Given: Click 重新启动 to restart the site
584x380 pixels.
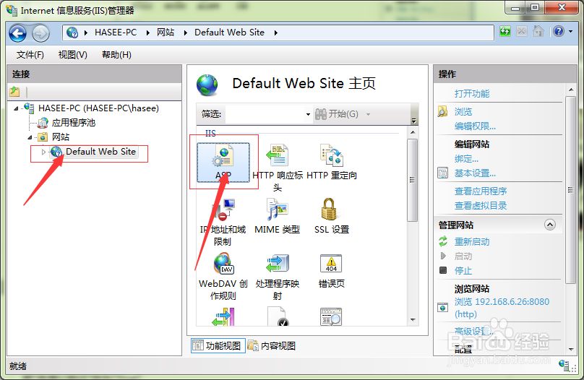Looking at the screenshot, I should tap(472, 242).
